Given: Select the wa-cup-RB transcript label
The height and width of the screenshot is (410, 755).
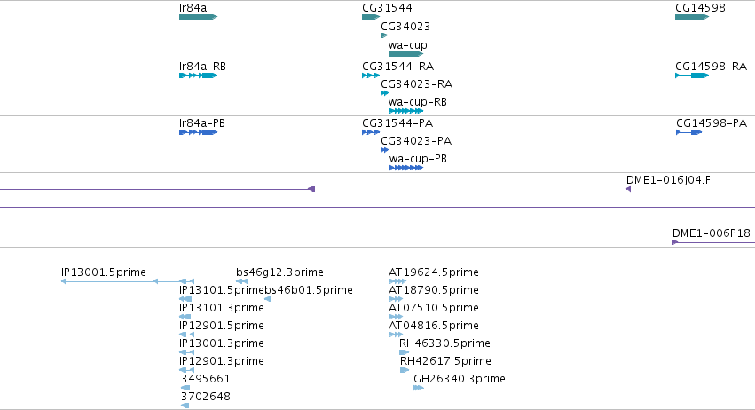Looking at the screenshot, I should pos(418,102).
